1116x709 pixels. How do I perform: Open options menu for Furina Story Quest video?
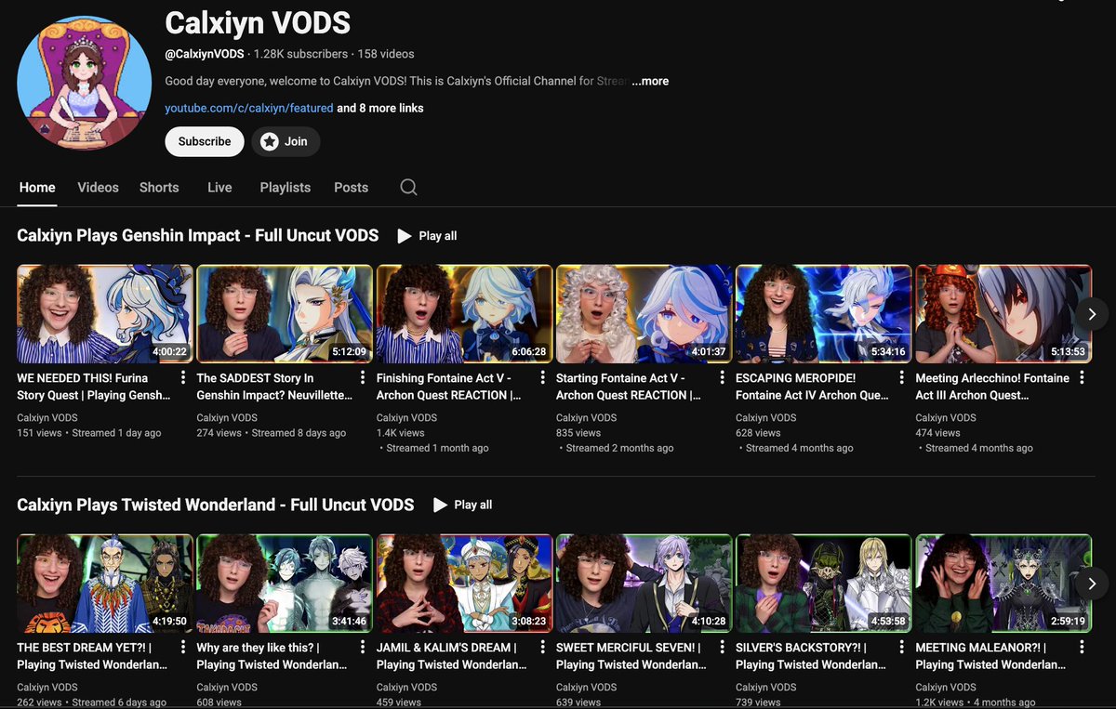(x=182, y=378)
